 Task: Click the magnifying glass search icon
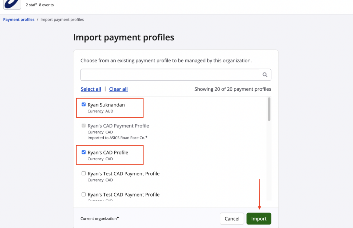[x=265, y=75]
